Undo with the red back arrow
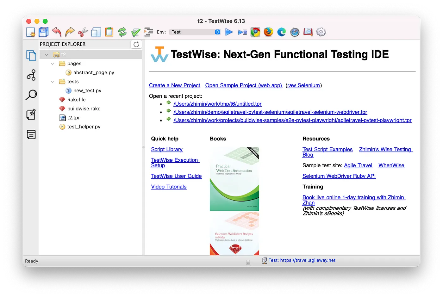 57,32
